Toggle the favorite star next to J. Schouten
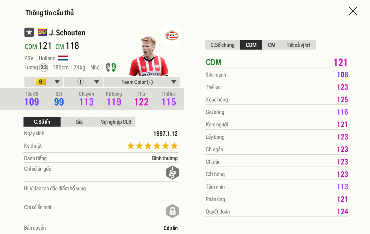 coord(29,32)
